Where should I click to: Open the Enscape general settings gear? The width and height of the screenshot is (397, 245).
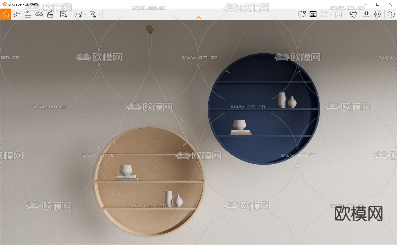tap(377, 14)
